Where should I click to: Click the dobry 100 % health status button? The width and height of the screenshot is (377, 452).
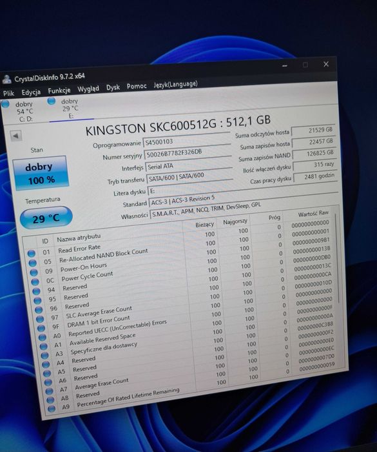pos(41,173)
